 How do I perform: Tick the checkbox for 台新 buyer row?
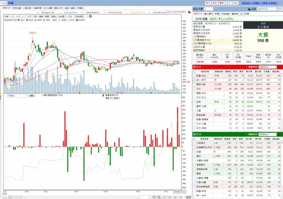(x=194, y=102)
